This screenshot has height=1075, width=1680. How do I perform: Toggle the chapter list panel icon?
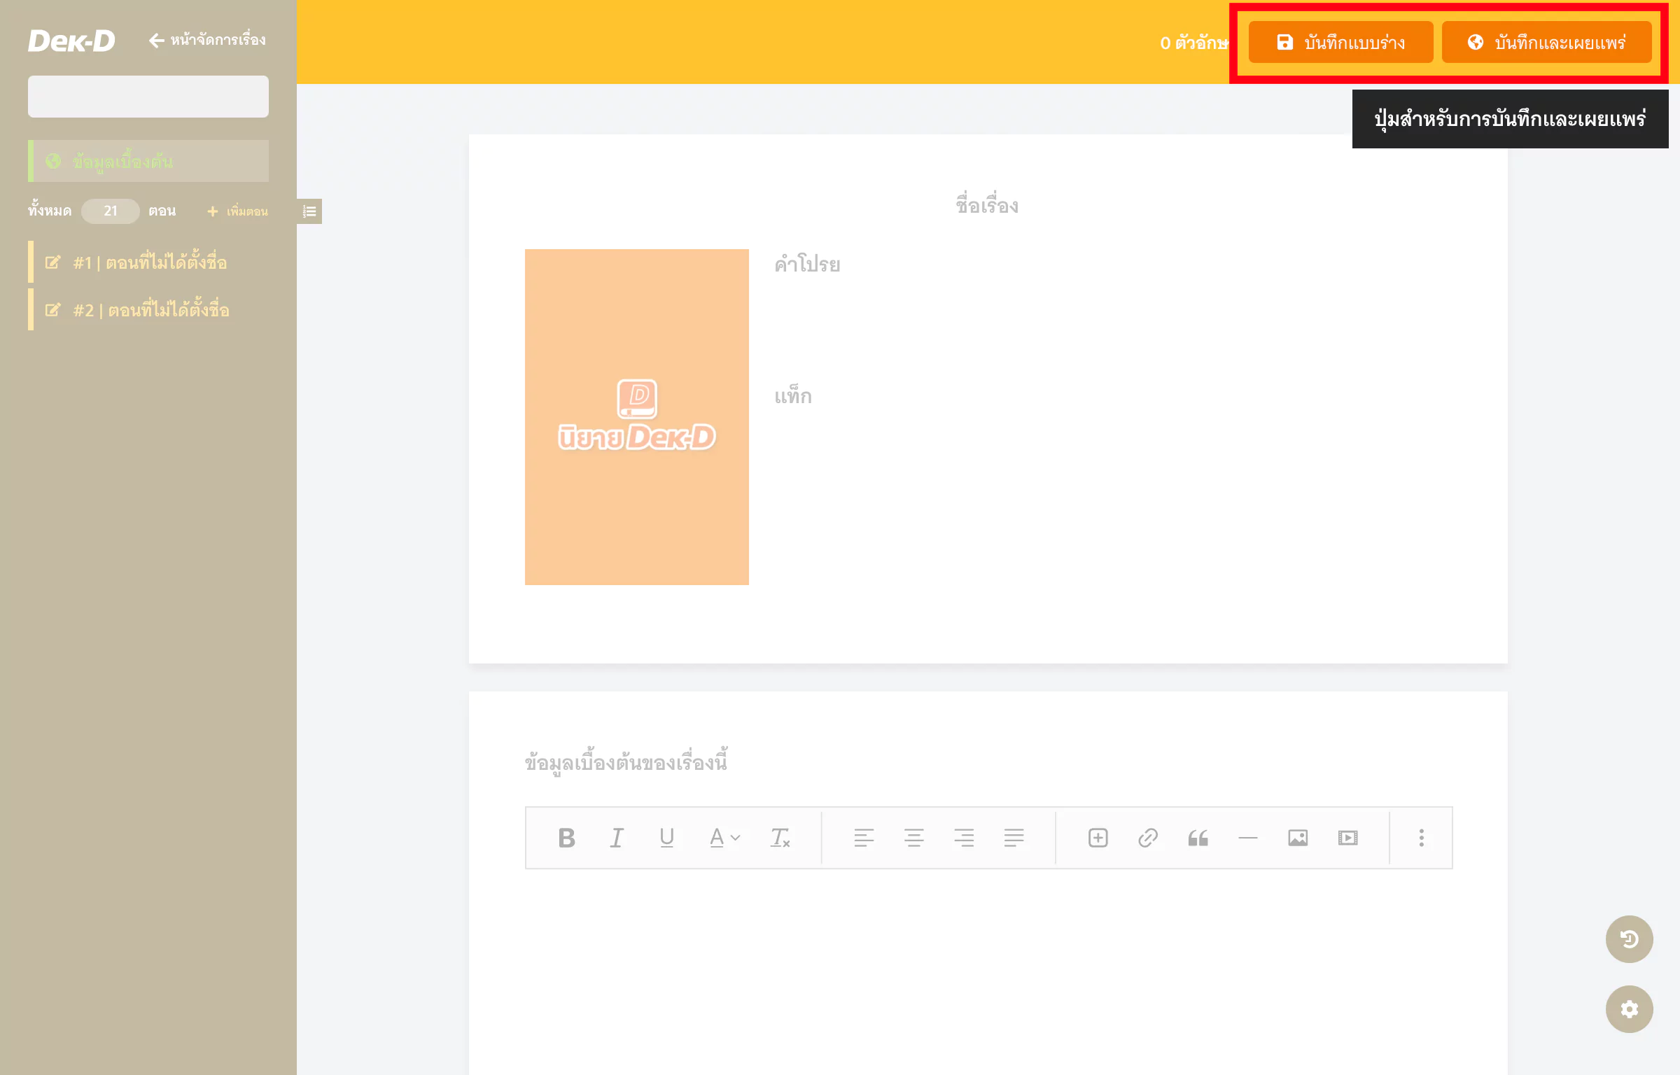(309, 211)
